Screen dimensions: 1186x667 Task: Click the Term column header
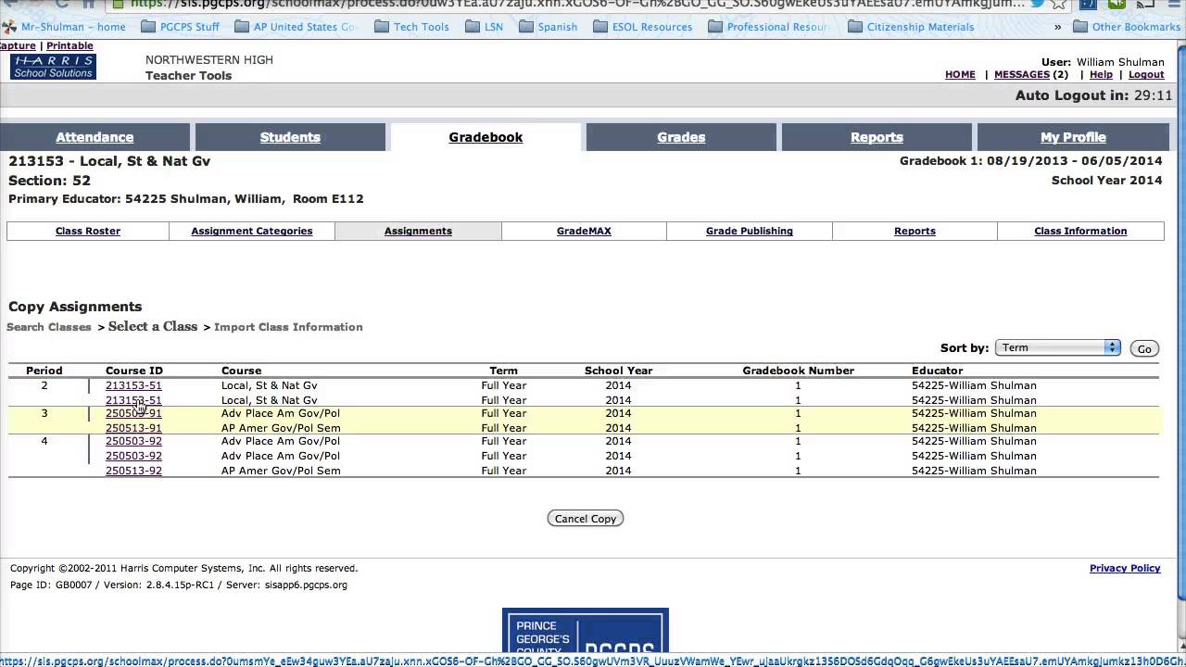click(503, 371)
